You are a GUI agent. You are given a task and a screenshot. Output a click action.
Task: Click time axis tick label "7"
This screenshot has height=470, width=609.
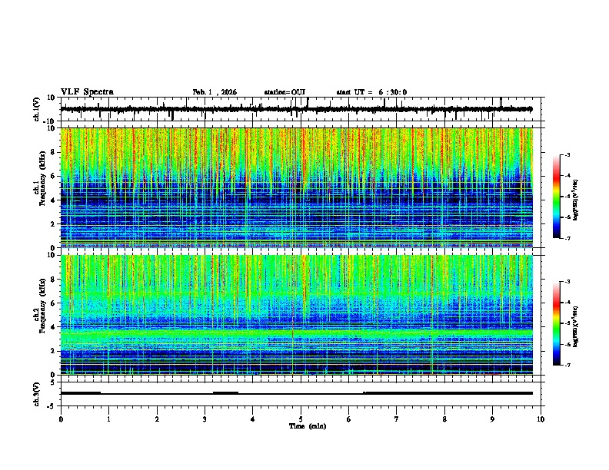(397, 419)
